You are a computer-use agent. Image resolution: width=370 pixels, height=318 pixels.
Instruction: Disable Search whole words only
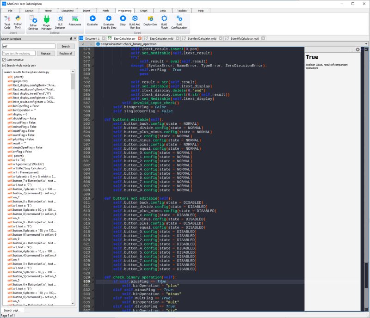coord(5,65)
